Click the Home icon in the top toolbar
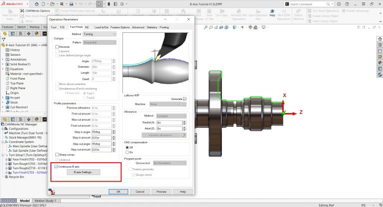 click(x=36, y=4)
